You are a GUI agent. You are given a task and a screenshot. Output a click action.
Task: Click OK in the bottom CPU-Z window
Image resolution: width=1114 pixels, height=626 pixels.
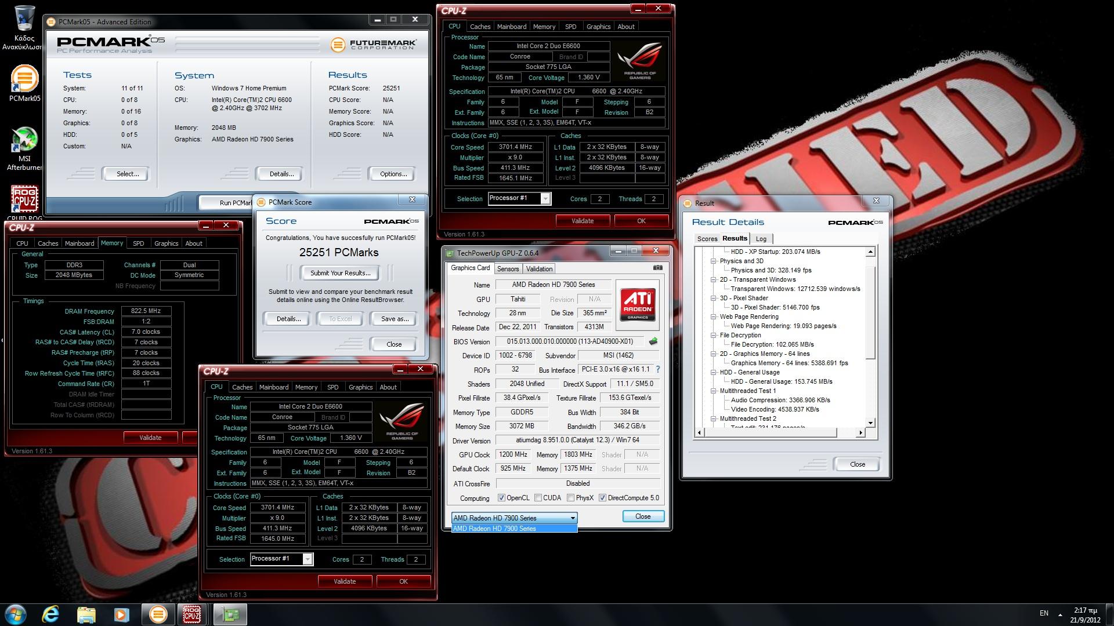click(403, 581)
